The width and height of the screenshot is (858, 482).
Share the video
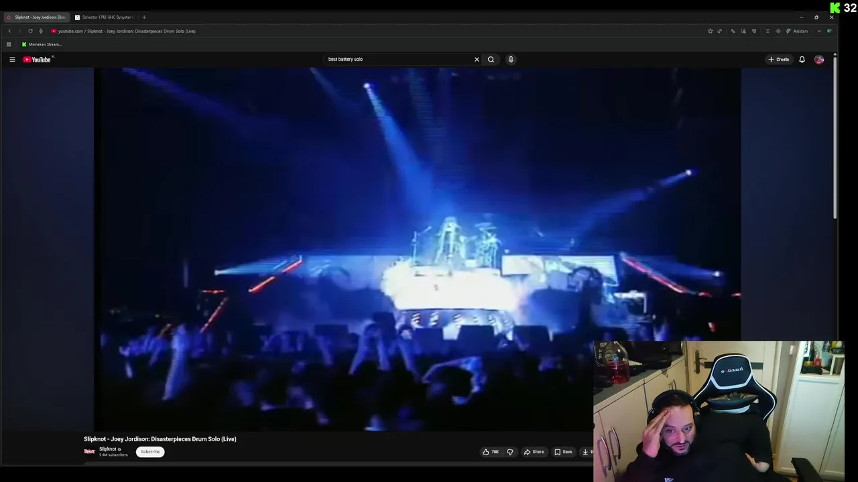(x=534, y=452)
